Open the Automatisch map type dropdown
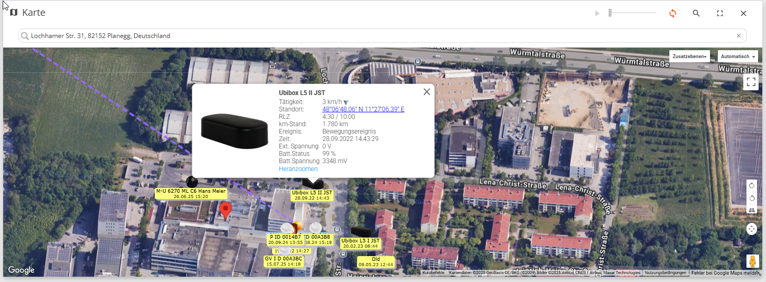766x282 pixels. (737, 57)
